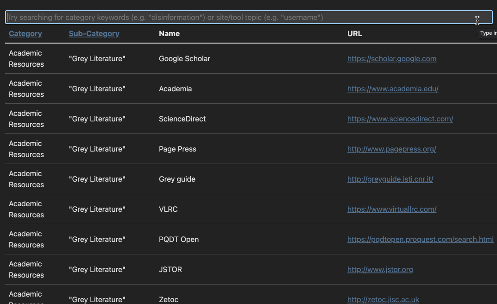Select the ScienceDirect name cell

(182, 119)
